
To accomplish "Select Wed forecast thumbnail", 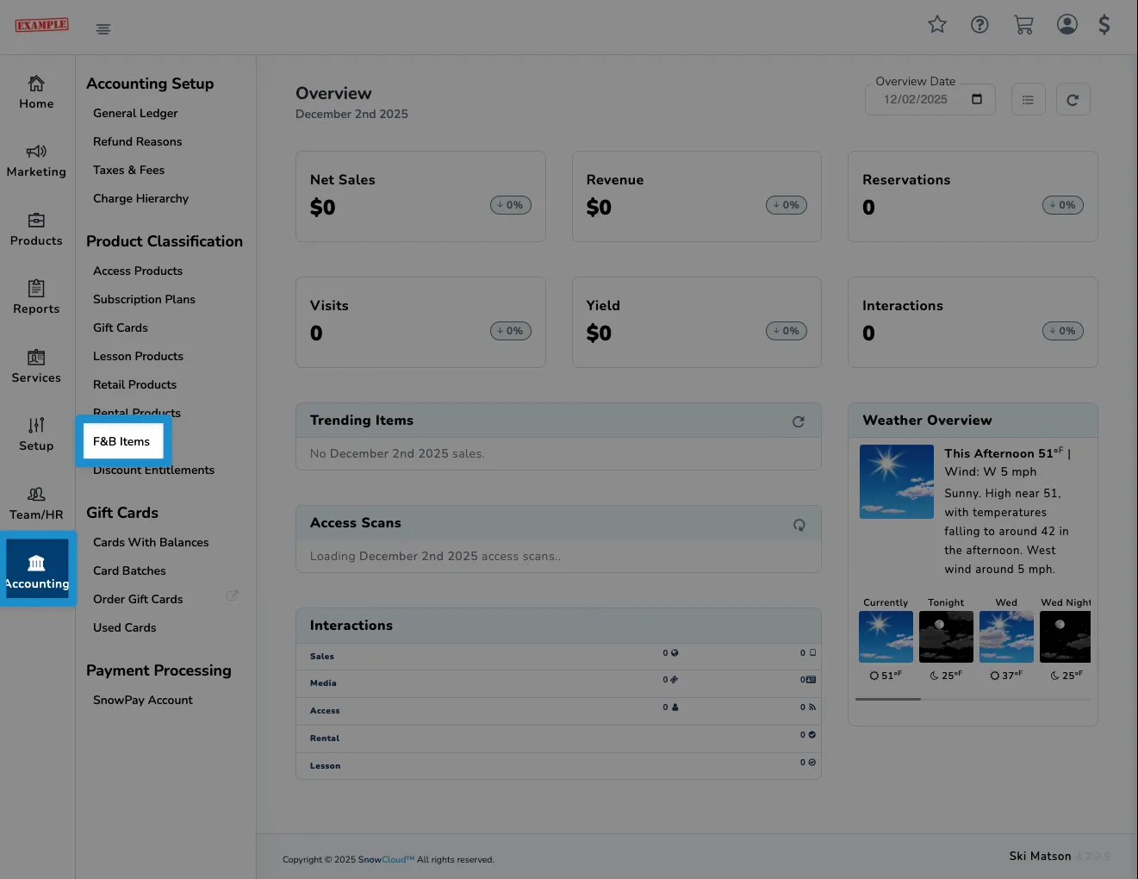I will (1006, 637).
